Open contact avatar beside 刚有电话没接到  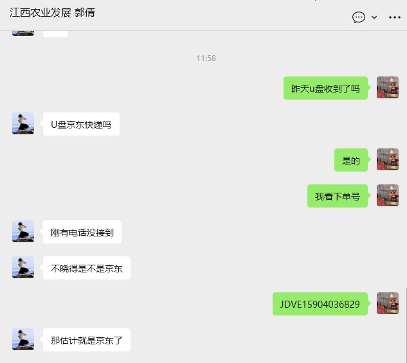23,231
